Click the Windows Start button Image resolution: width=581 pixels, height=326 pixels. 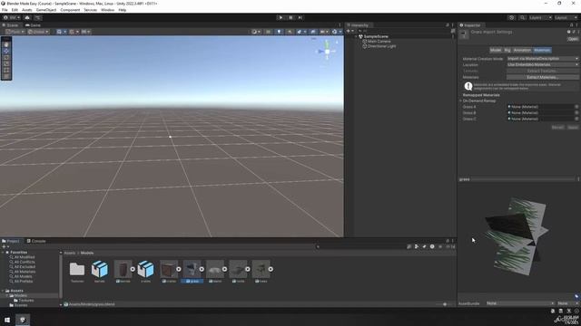tap(7, 320)
